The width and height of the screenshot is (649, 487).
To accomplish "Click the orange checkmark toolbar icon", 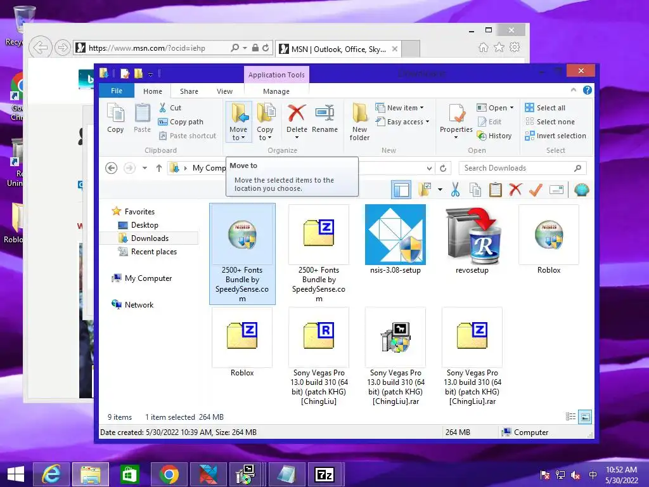I will (x=536, y=190).
